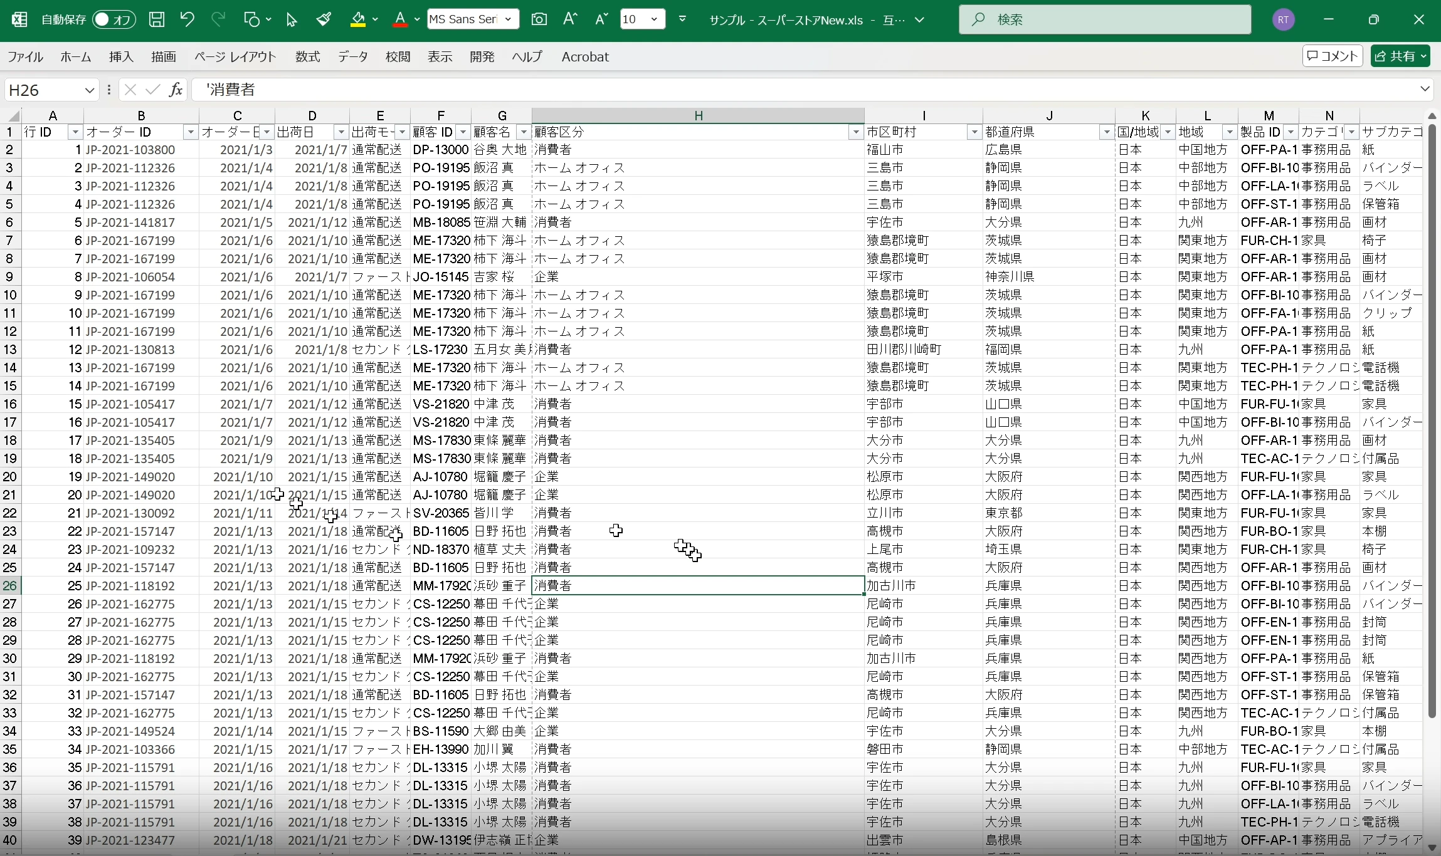The image size is (1441, 856).
Task: Click the Insert Function fx icon
Action: tap(176, 90)
